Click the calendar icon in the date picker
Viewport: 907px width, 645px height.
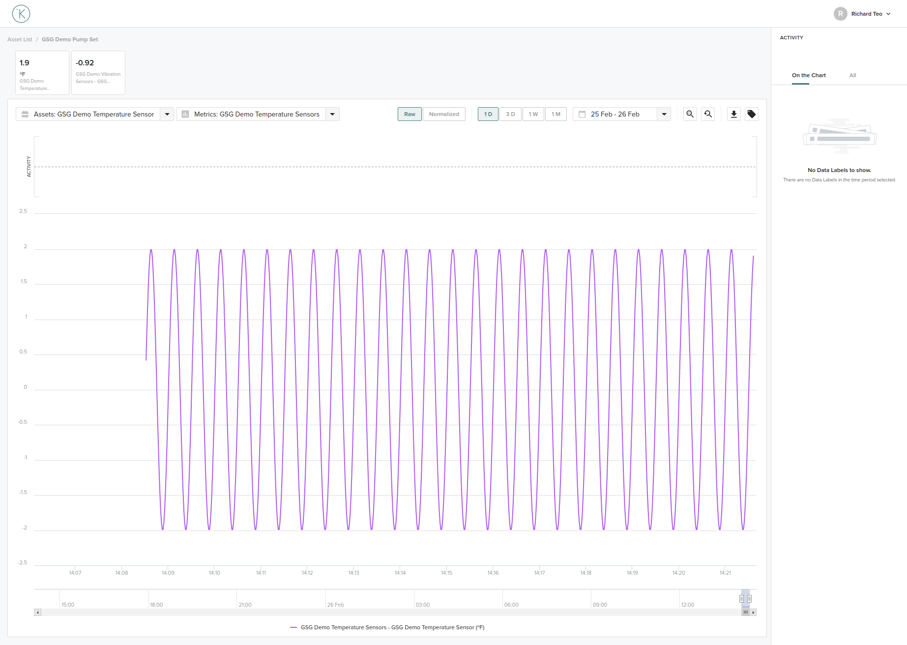(x=582, y=114)
